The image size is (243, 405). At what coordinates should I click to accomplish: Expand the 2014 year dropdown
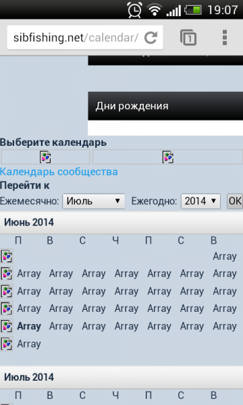[x=200, y=201]
